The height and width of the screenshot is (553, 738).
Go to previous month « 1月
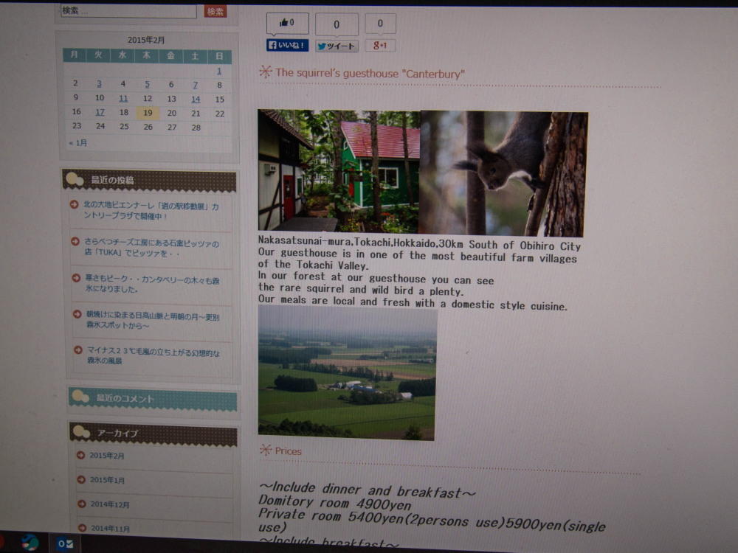click(77, 142)
